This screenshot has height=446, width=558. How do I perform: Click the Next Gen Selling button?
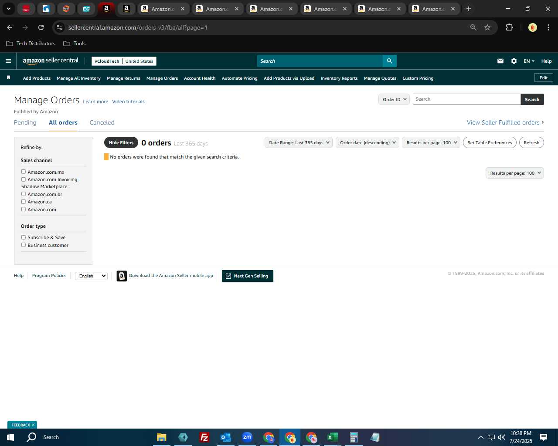click(x=248, y=276)
